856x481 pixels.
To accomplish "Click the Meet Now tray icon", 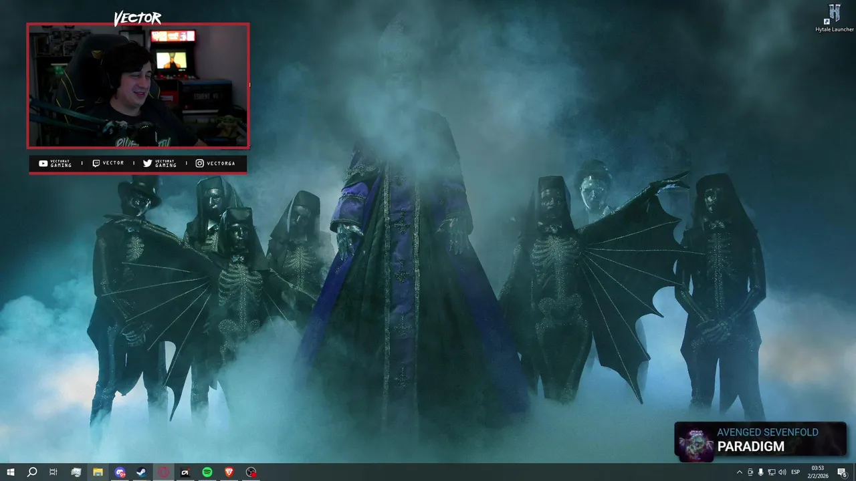I will (x=750, y=472).
